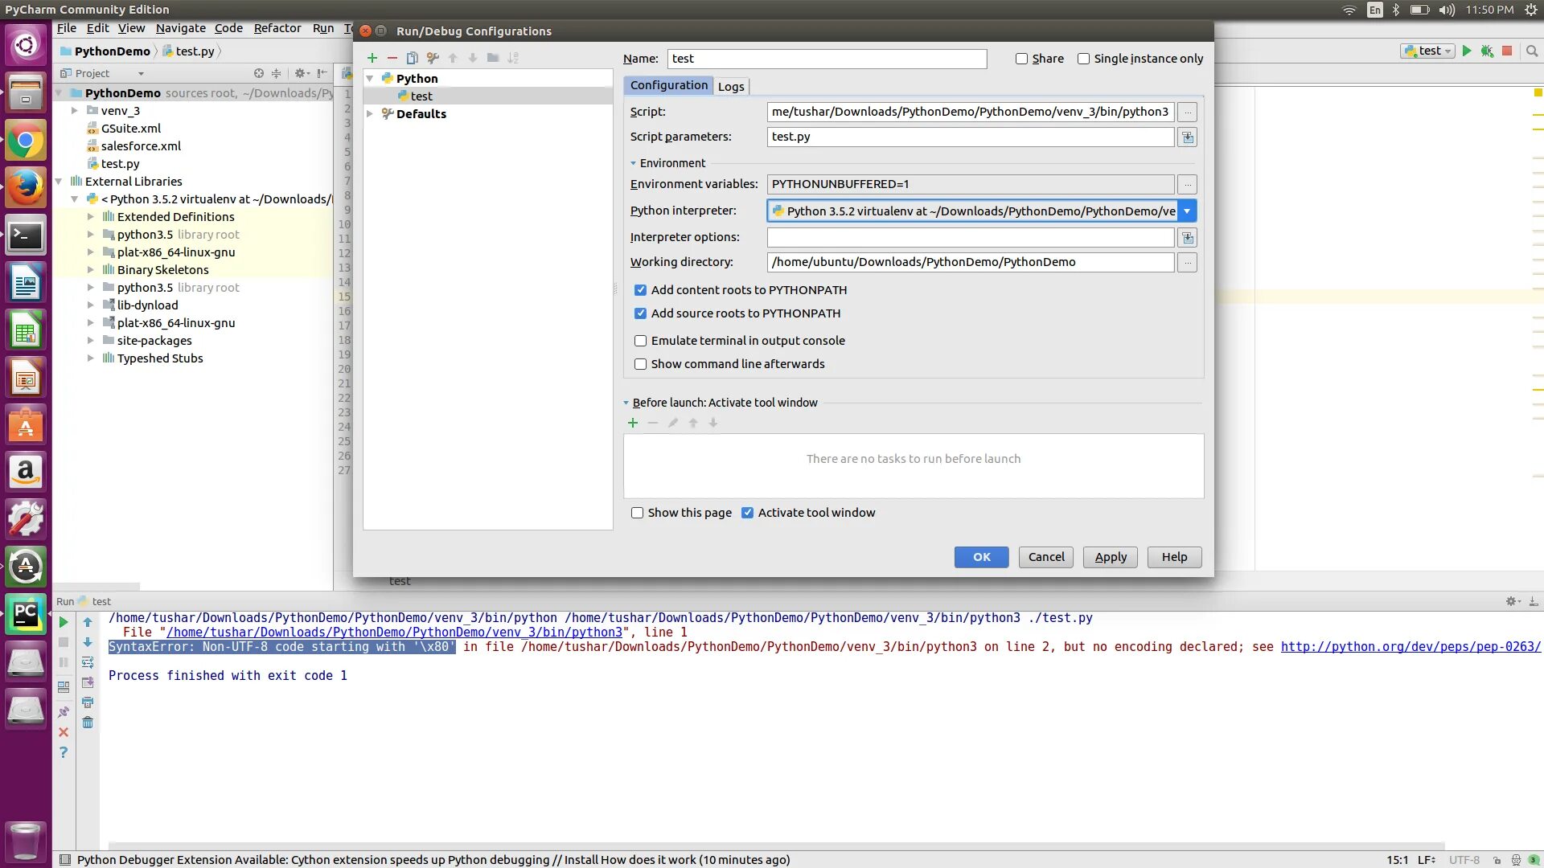1544x868 pixels.
Task: Toggle Emulate terminal in output console
Action: coord(640,340)
